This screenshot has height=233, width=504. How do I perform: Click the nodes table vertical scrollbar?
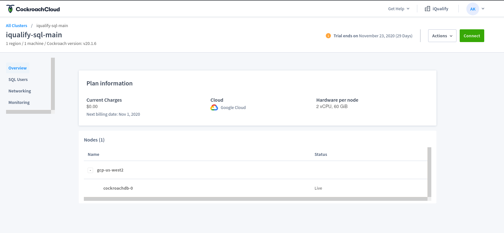429,172
